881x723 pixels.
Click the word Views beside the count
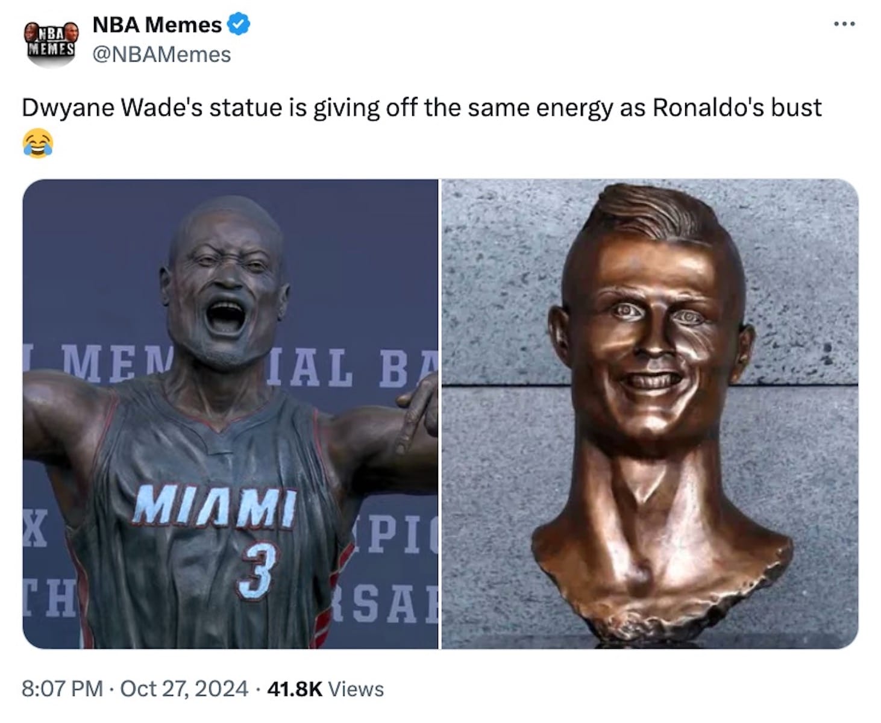[x=356, y=688]
